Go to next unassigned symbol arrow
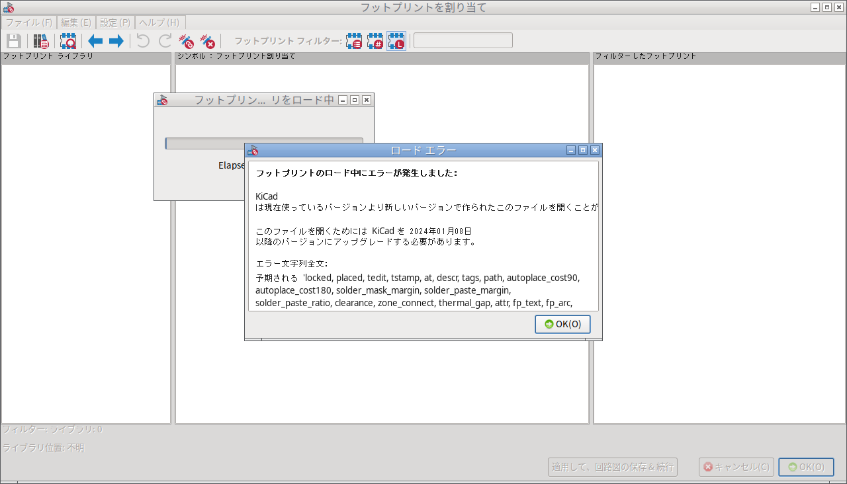The image size is (847, 484). point(116,41)
